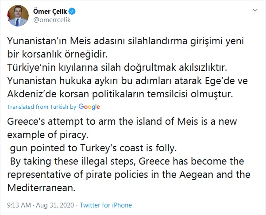The image size is (266, 215).
Task: Click the Google logo beside the translation label
Action: (89, 107)
